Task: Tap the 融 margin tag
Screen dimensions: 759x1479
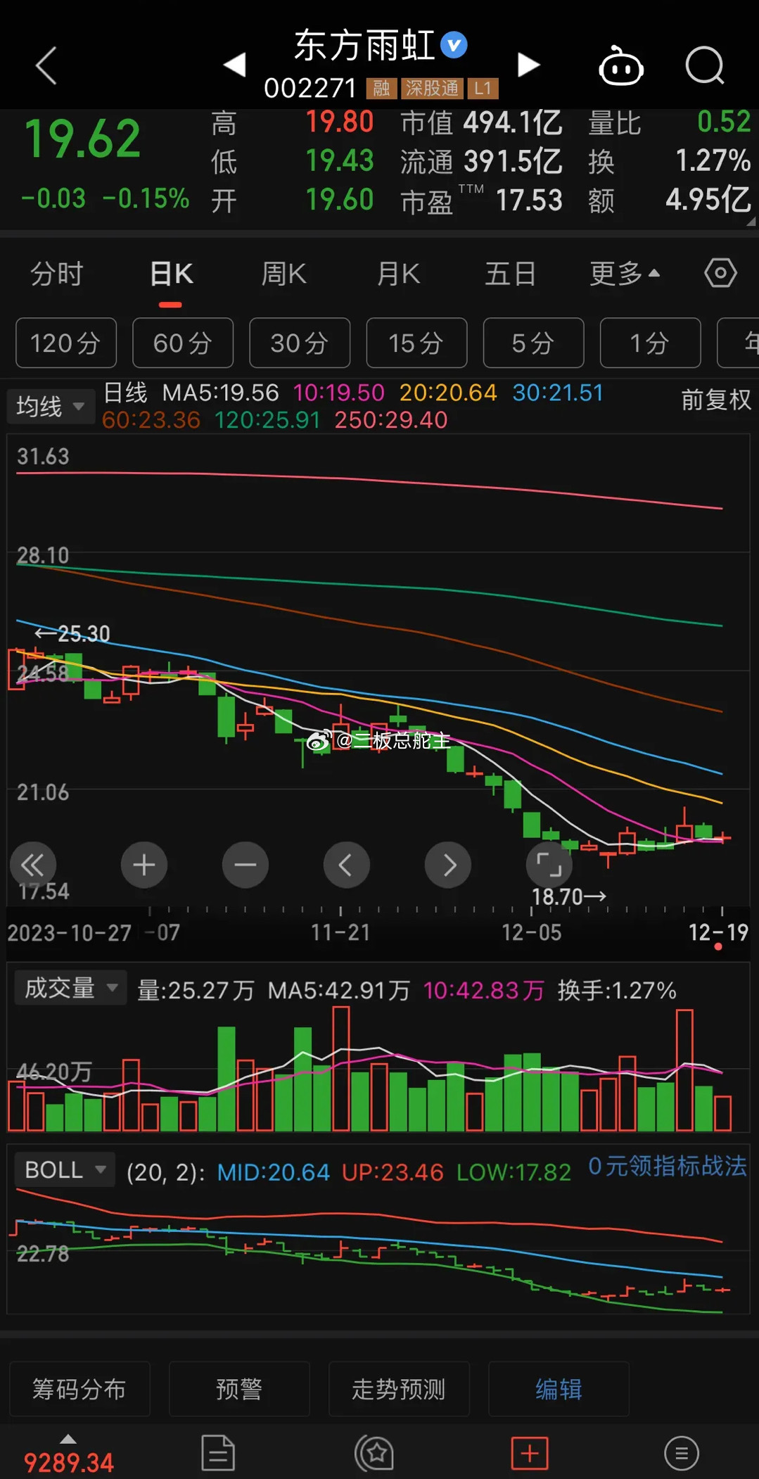Action: [381, 88]
